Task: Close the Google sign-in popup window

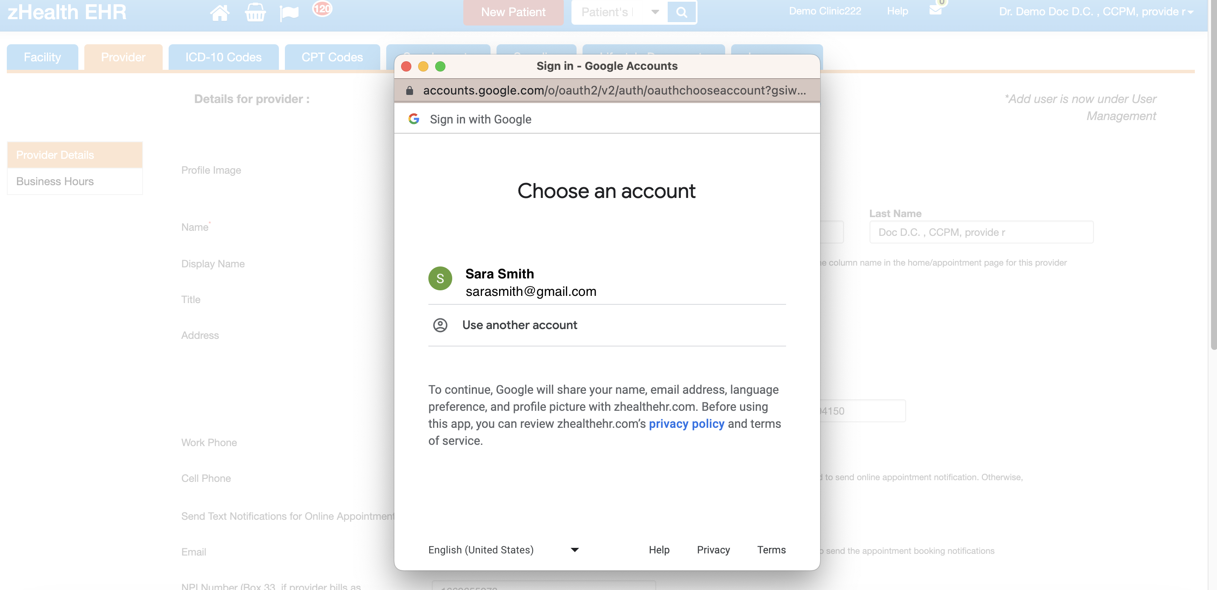Action: (x=406, y=66)
